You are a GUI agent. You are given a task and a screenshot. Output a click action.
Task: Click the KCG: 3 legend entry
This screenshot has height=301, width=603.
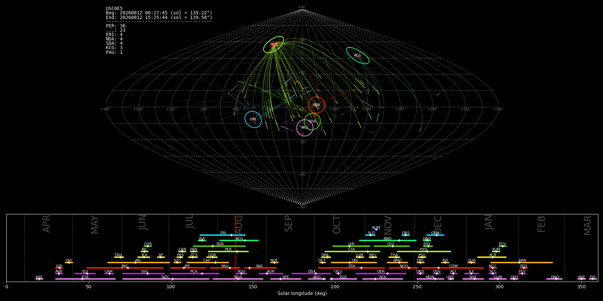click(x=114, y=48)
